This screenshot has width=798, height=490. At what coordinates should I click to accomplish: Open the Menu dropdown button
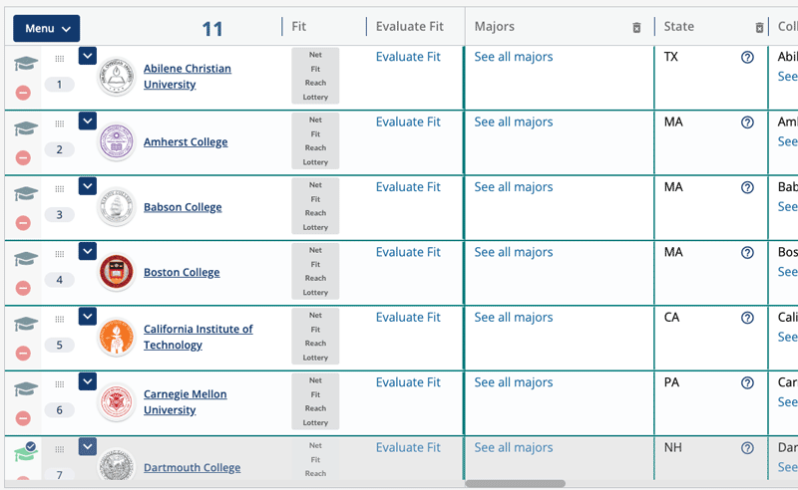46,29
